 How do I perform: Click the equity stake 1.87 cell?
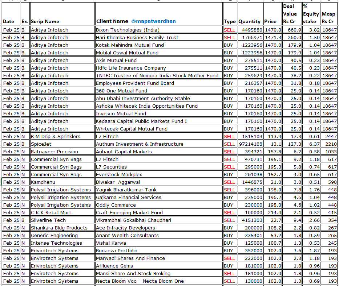point(311,250)
